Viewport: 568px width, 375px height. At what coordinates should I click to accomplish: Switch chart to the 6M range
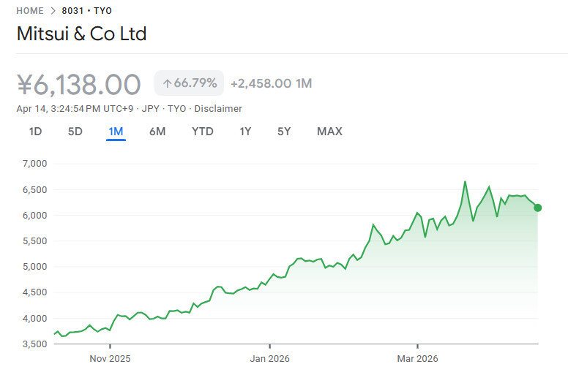point(157,132)
